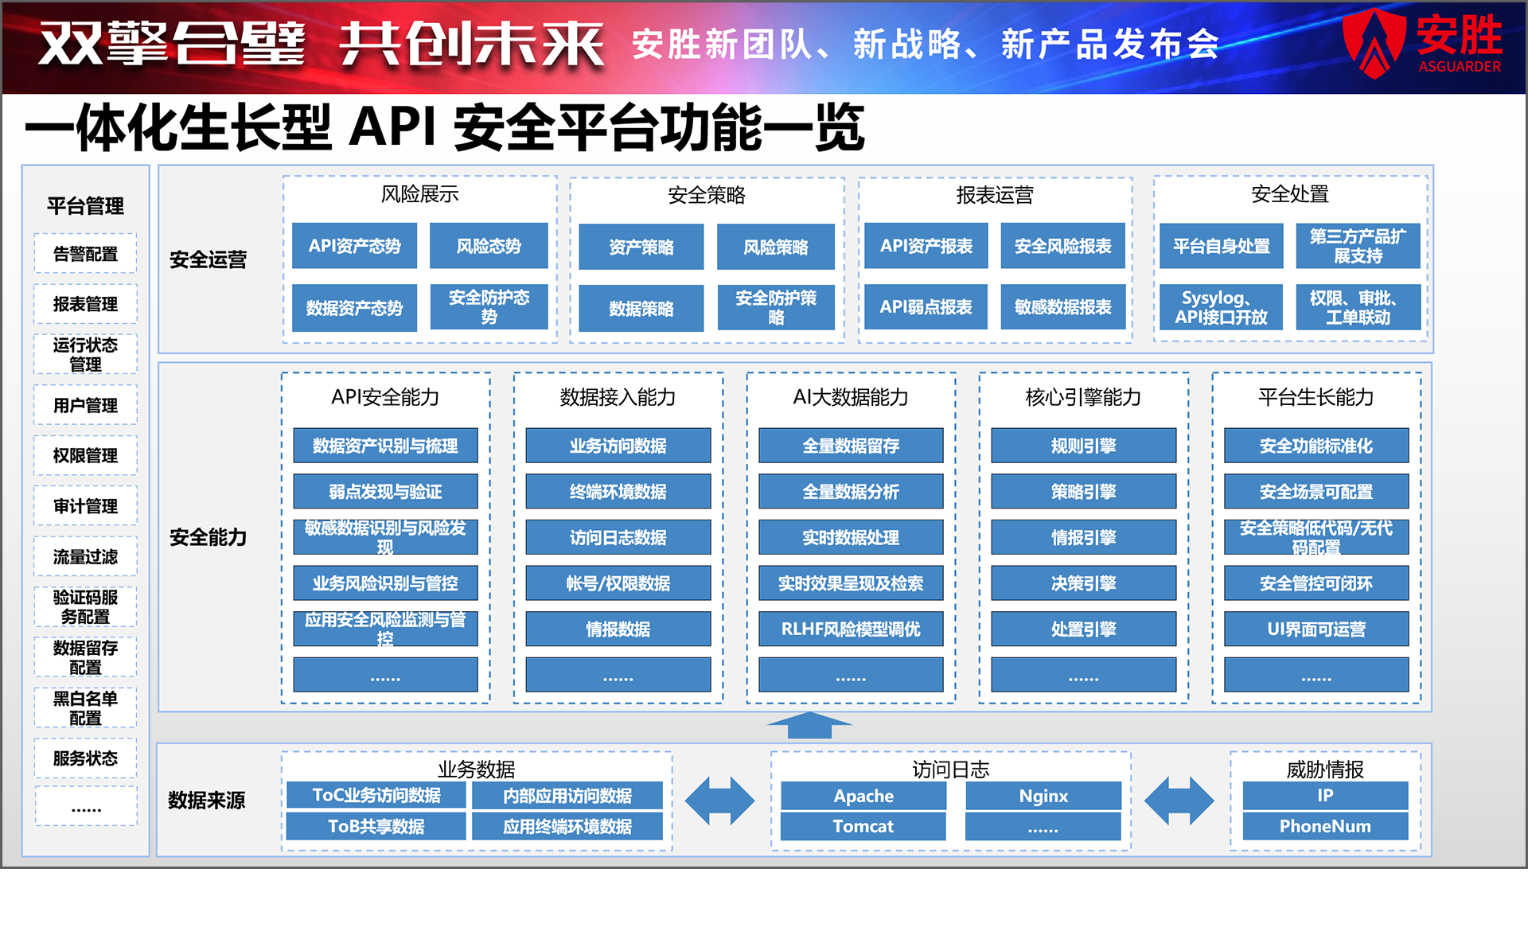
Task: Click the 帐号/权限数据 bar
Action: pos(618,583)
